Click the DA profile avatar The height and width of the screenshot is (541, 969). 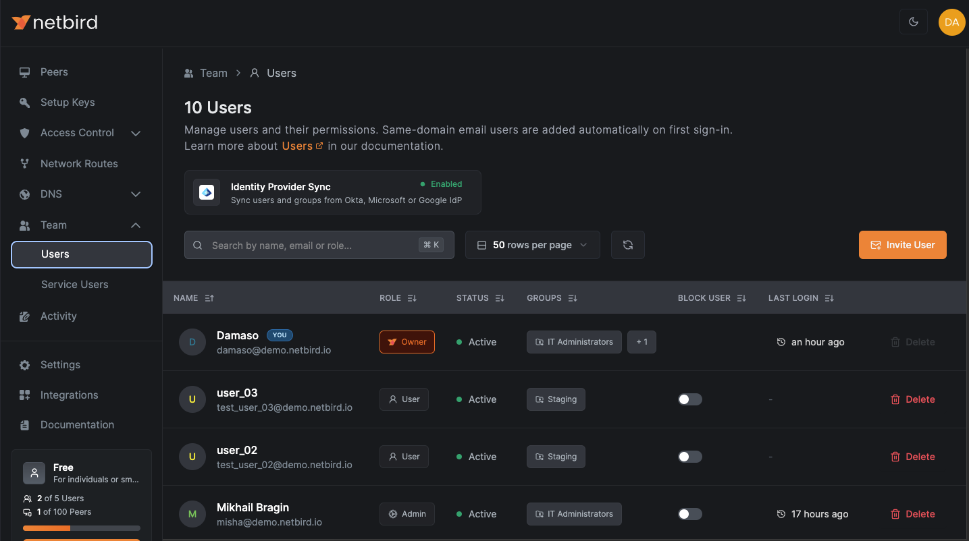[951, 22]
